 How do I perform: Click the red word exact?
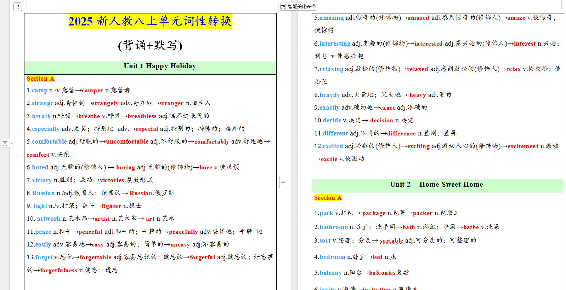point(387,108)
